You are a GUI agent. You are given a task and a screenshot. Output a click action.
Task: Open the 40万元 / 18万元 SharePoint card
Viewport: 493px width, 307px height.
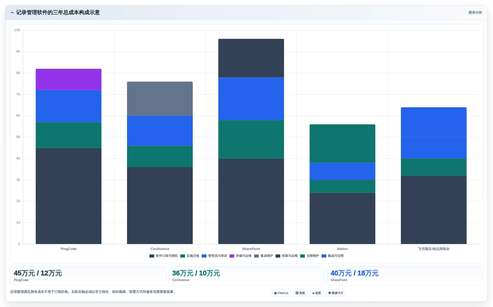tap(405, 276)
